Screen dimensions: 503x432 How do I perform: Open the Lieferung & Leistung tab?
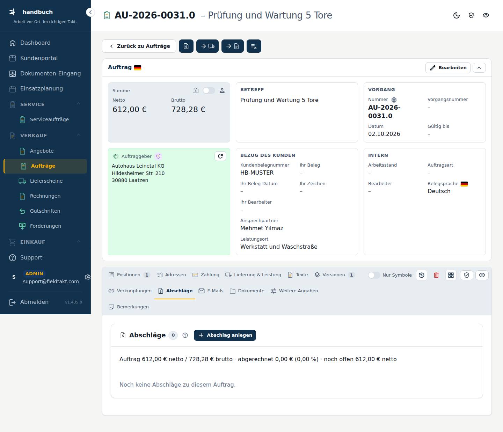pos(253,275)
